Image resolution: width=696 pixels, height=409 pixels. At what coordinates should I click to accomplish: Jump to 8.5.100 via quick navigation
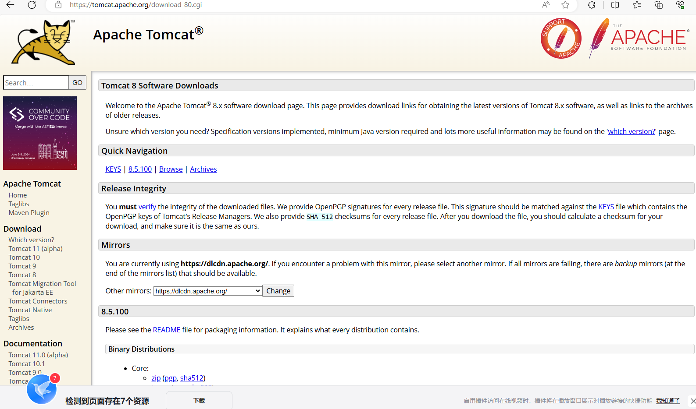[140, 169]
